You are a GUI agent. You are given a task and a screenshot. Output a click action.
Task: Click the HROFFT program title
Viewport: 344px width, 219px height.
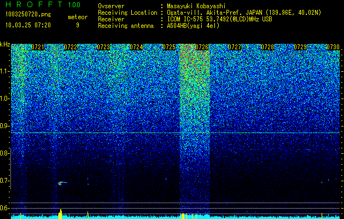coord(33,4)
